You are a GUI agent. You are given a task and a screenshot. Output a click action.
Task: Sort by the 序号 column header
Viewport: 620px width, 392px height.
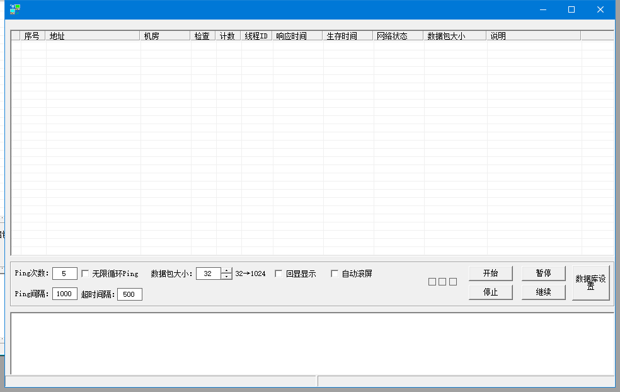33,35
